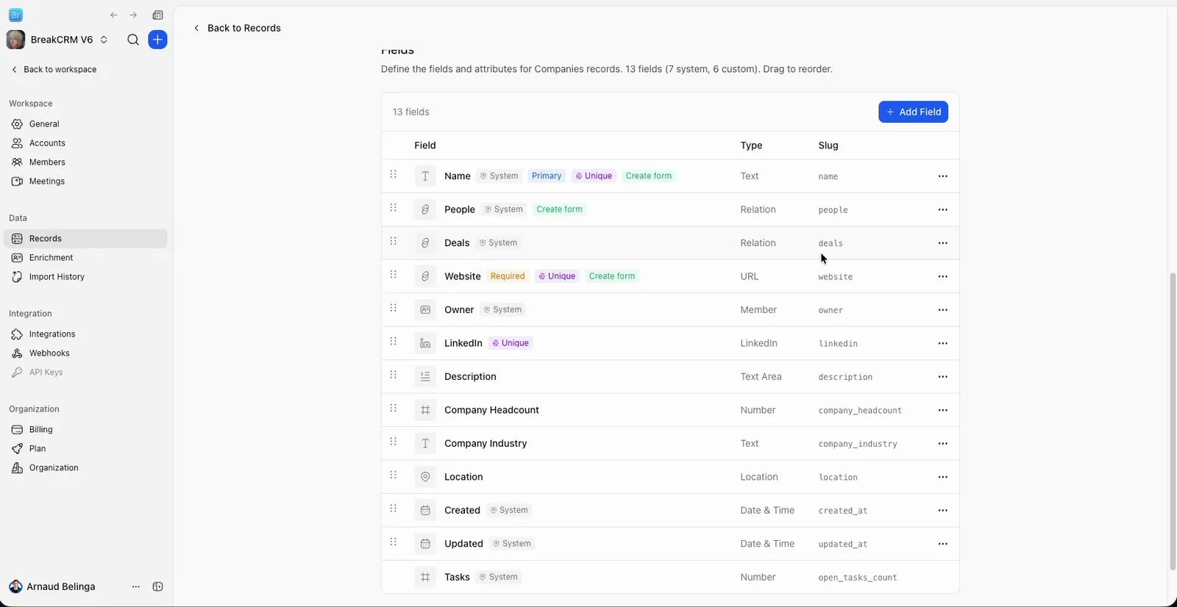Open the General settings page
Viewport: 1177px width, 607px height.
pyautogui.click(x=85, y=124)
